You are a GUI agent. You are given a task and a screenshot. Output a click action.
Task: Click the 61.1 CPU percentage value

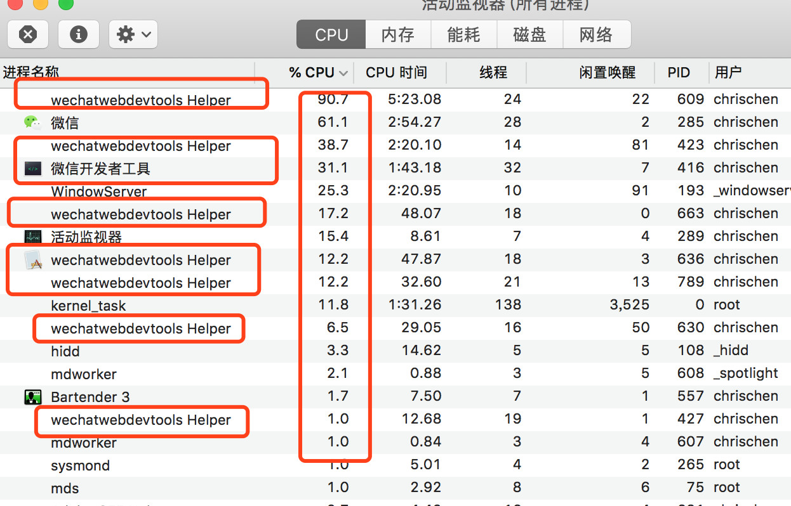[333, 122]
